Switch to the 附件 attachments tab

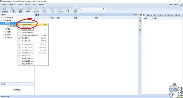point(163,15)
